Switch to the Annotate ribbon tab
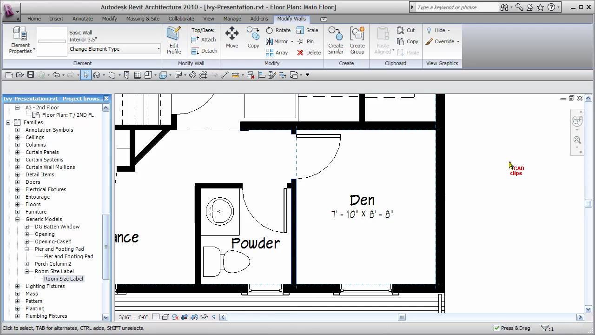 point(82,19)
